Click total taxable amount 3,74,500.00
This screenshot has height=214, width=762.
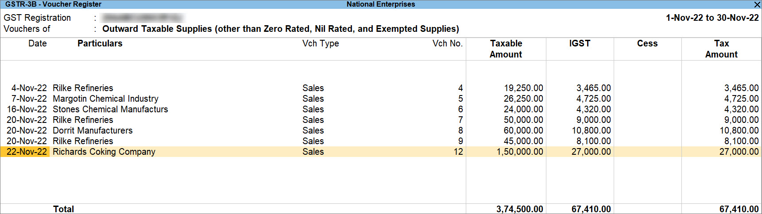tap(520, 209)
